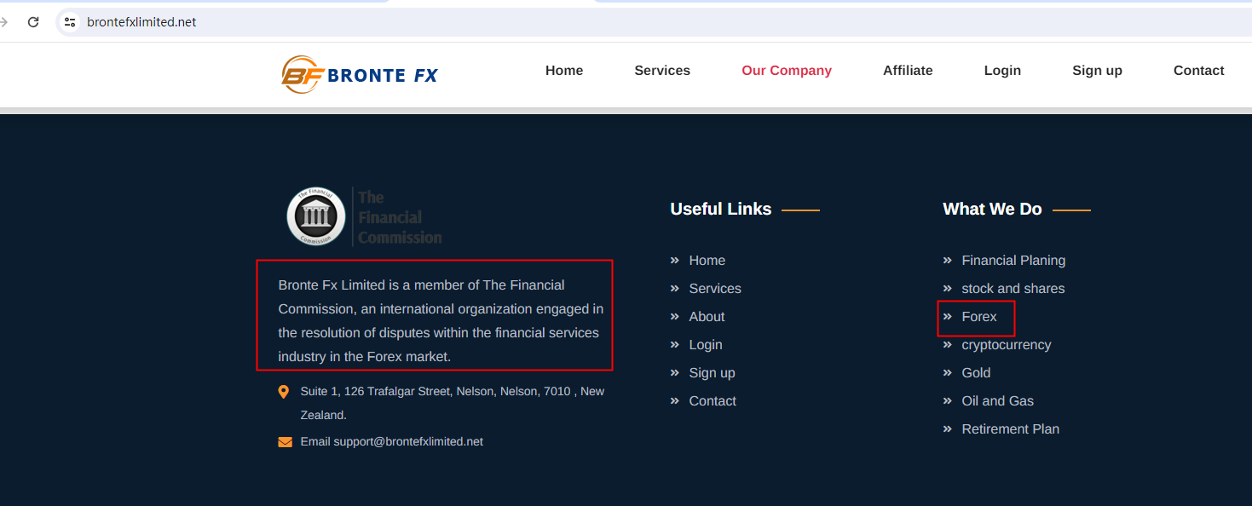Click the Suite 1, 126 Trafalgar Street address text
The width and height of the screenshot is (1252, 506).
[x=453, y=404]
